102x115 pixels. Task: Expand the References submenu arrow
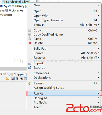(x=98, y=73)
